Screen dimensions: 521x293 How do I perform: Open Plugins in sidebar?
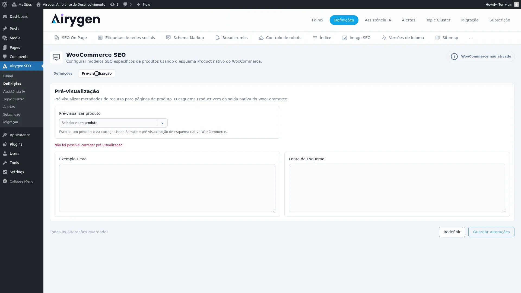pos(22,144)
